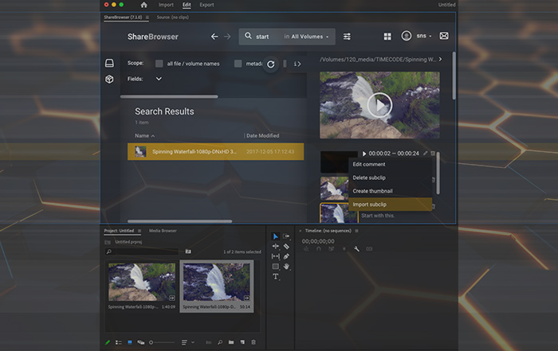Viewport: 558px width, 351px height.
Task: Click the new search bin icon
Action: pyautogui.click(x=188, y=252)
